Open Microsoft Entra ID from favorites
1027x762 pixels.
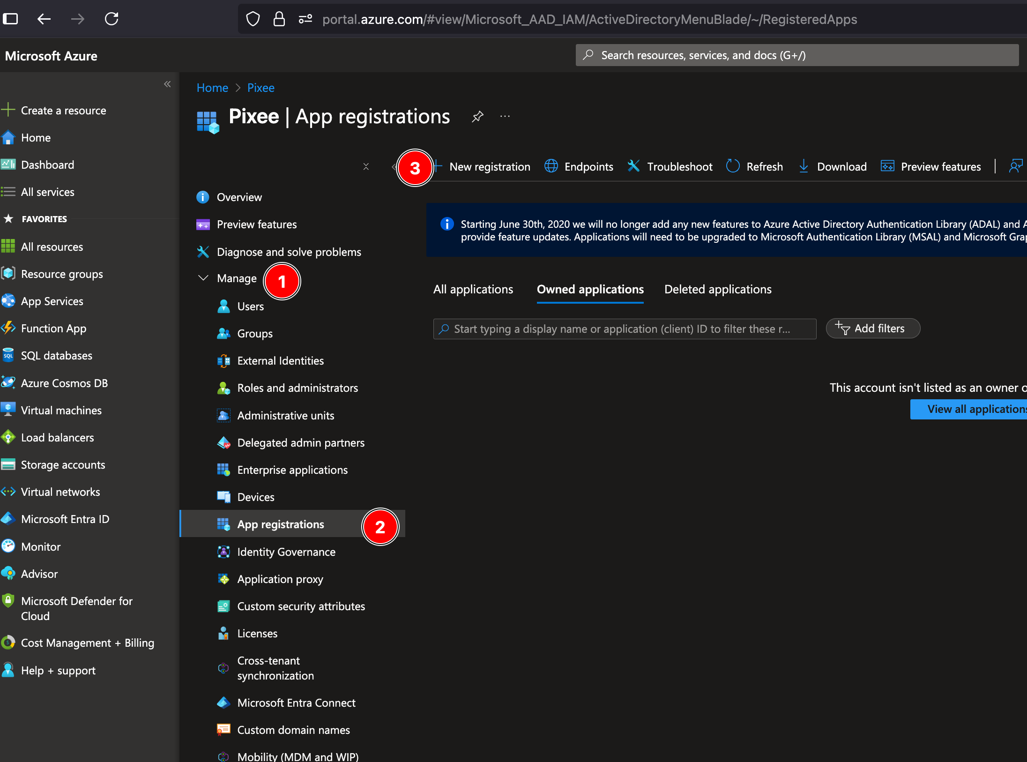click(x=66, y=519)
